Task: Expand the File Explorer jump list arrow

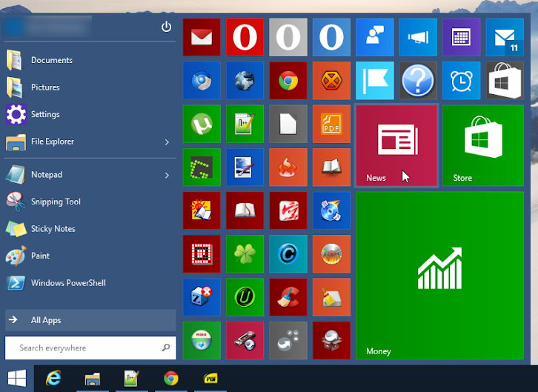Action: pyautogui.click(x=167, y=142)
